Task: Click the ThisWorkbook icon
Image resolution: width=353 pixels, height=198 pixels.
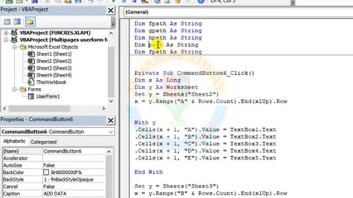Action: tap(31, 82)
